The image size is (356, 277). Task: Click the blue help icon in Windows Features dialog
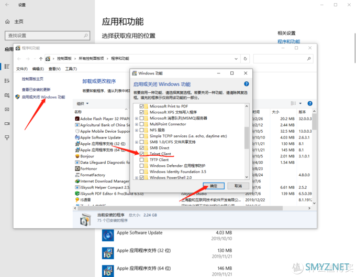247,84
